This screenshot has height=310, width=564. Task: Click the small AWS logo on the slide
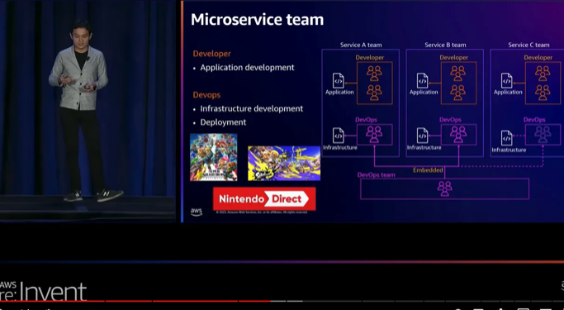[197, 212]
